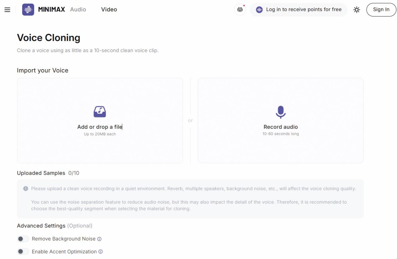Toggle Remove Background Noise switch
This screenshot has width=397, height=259.
(x=23, y=239)
